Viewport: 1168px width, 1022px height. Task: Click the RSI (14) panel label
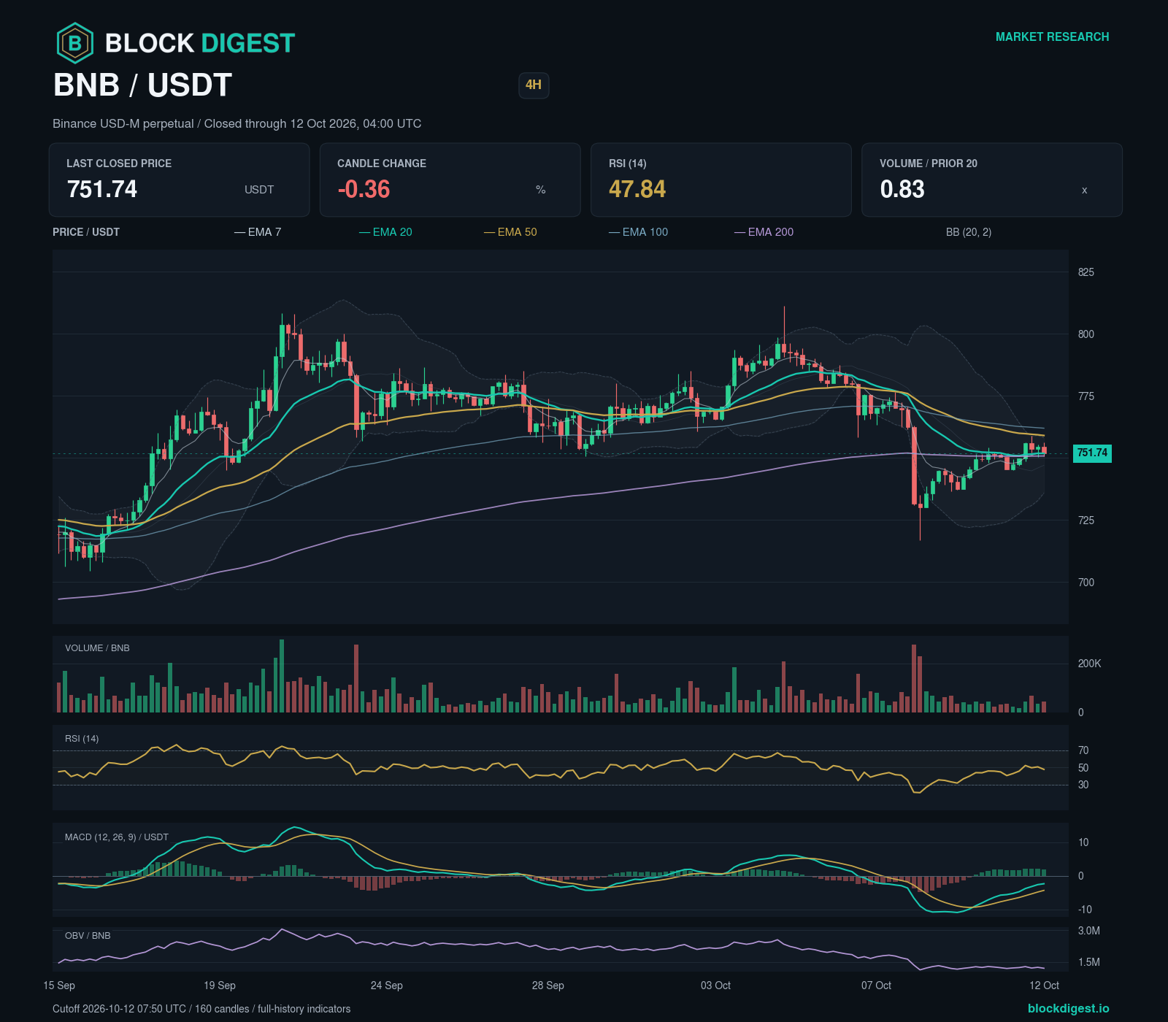82,739
